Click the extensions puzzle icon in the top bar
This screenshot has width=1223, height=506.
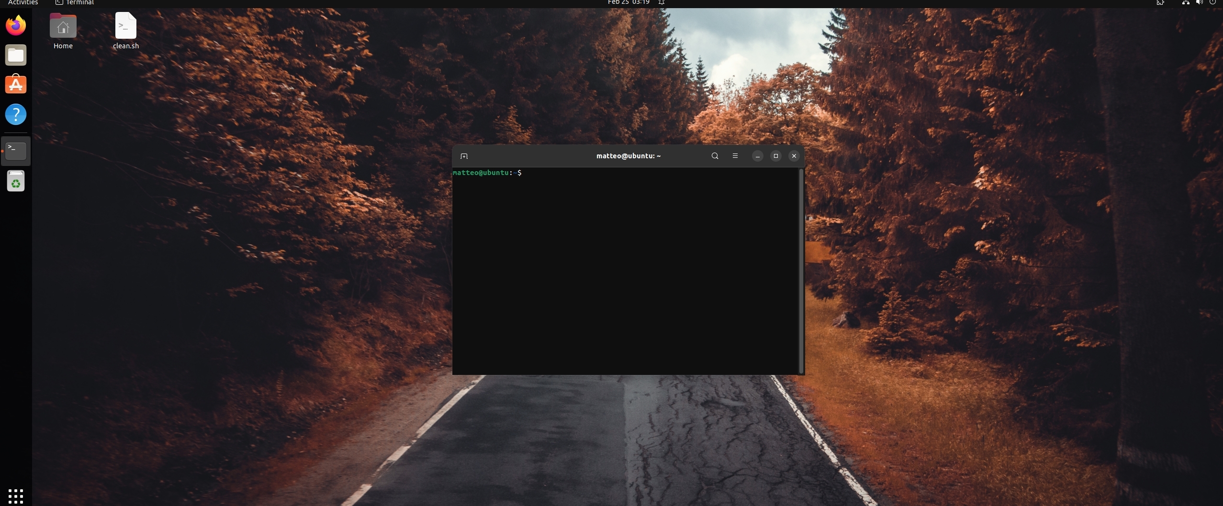pos(1160,2)
